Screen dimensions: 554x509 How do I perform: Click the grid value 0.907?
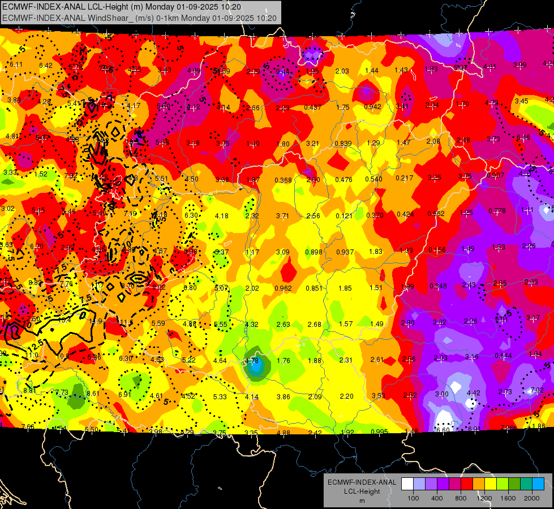coord(496,175)
